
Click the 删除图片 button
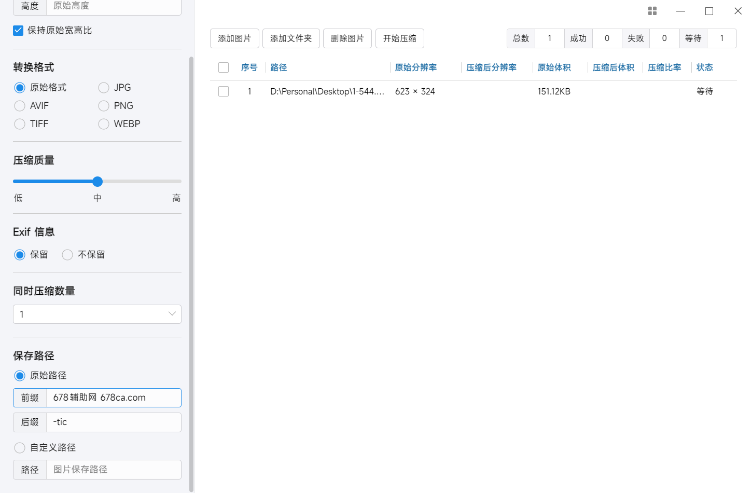(347, 38)
